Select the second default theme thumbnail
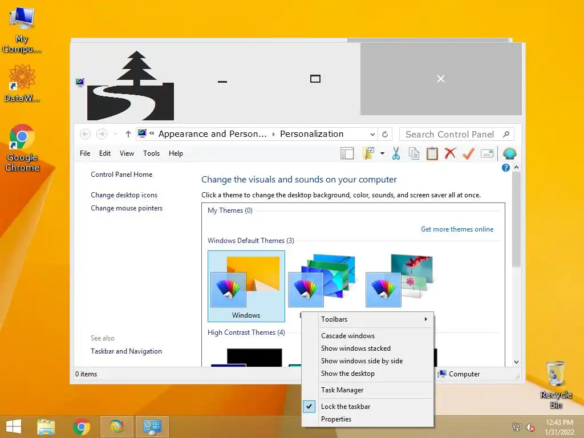584x438 pixels. click(x=323, y=282)
